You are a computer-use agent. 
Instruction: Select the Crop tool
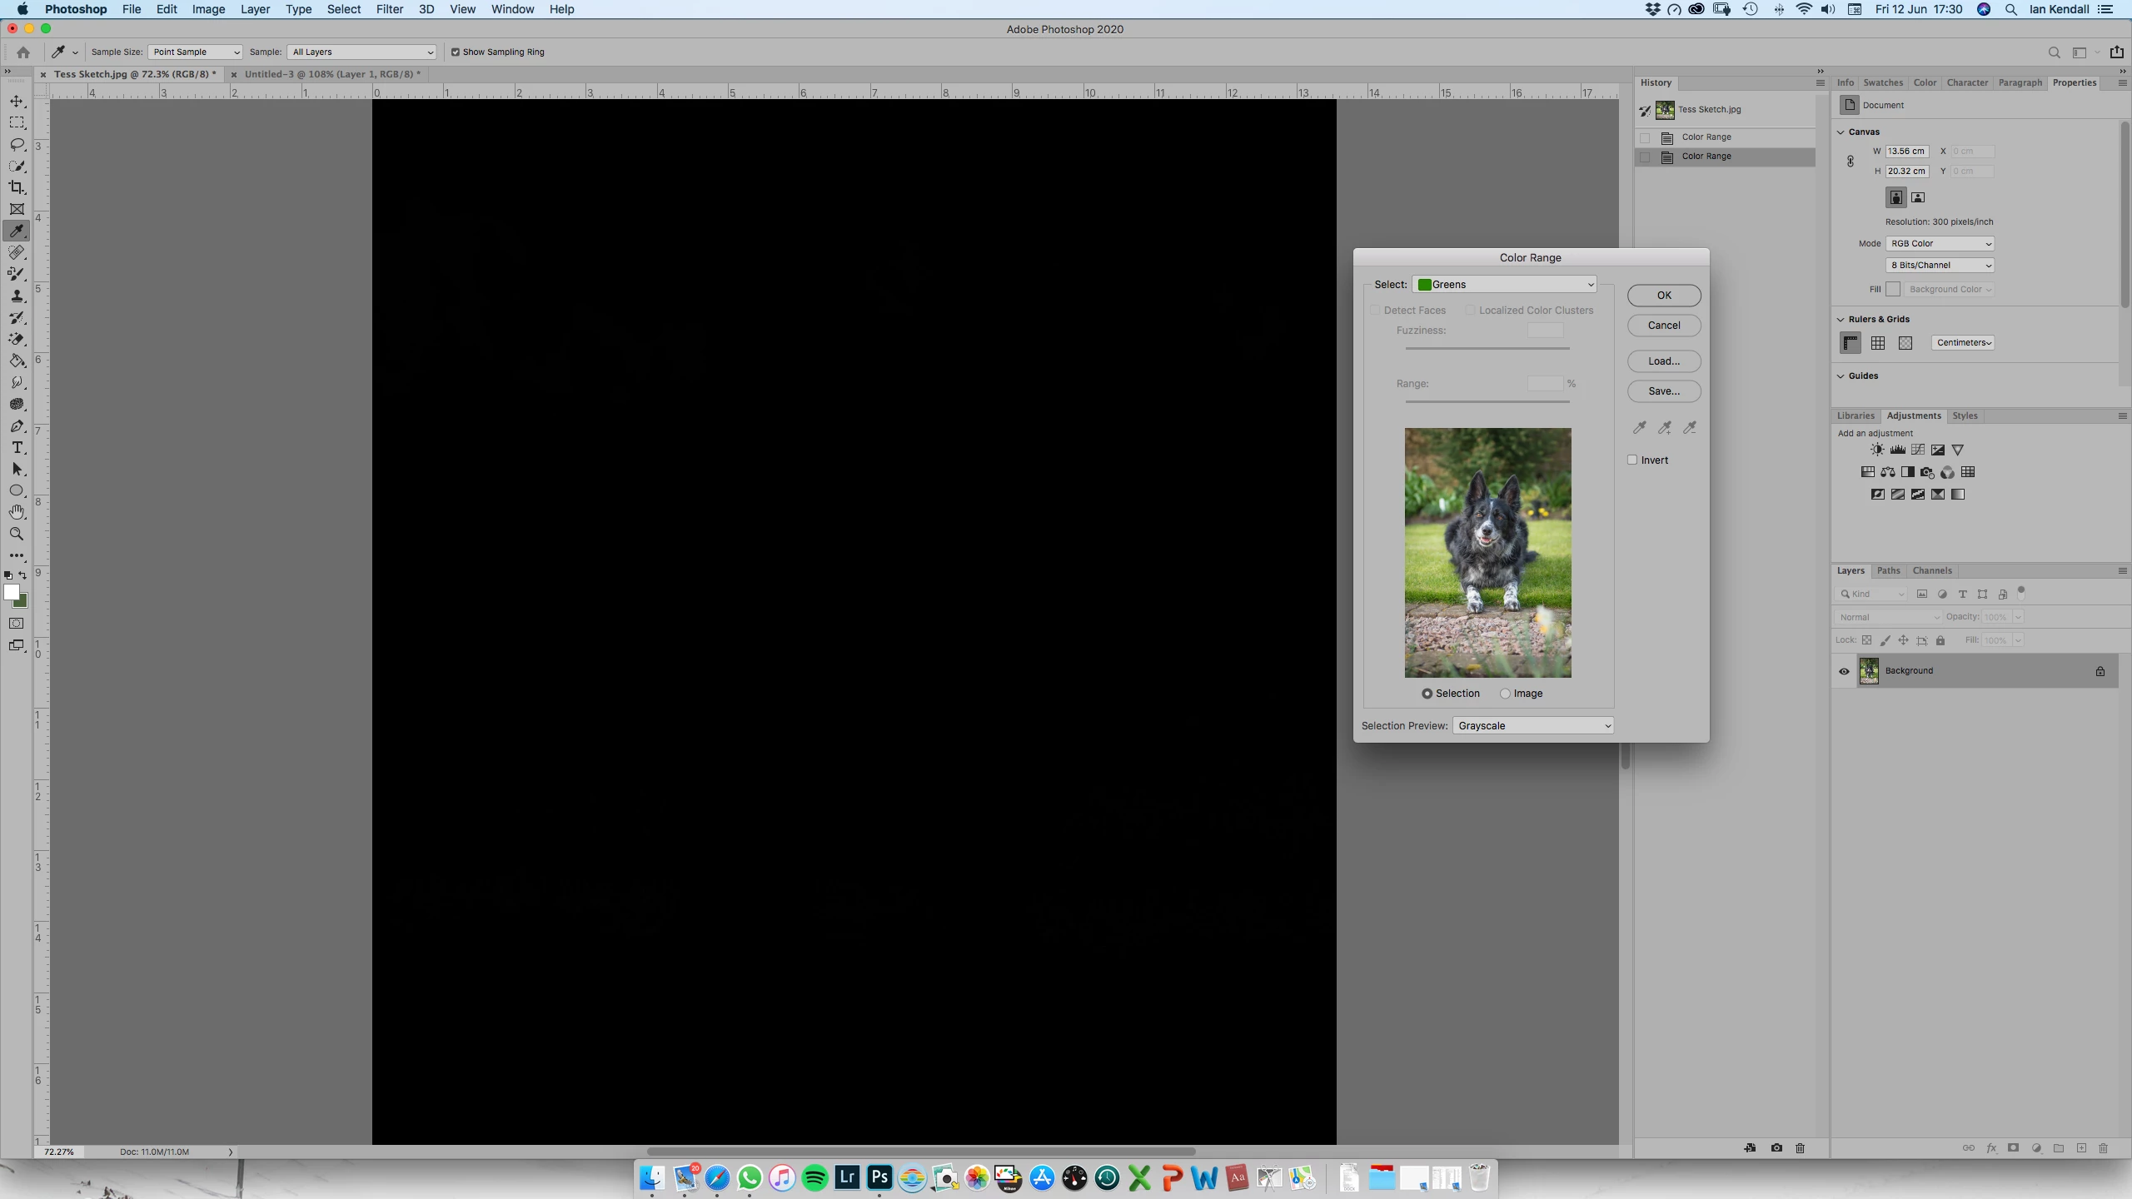coord(17,187)
